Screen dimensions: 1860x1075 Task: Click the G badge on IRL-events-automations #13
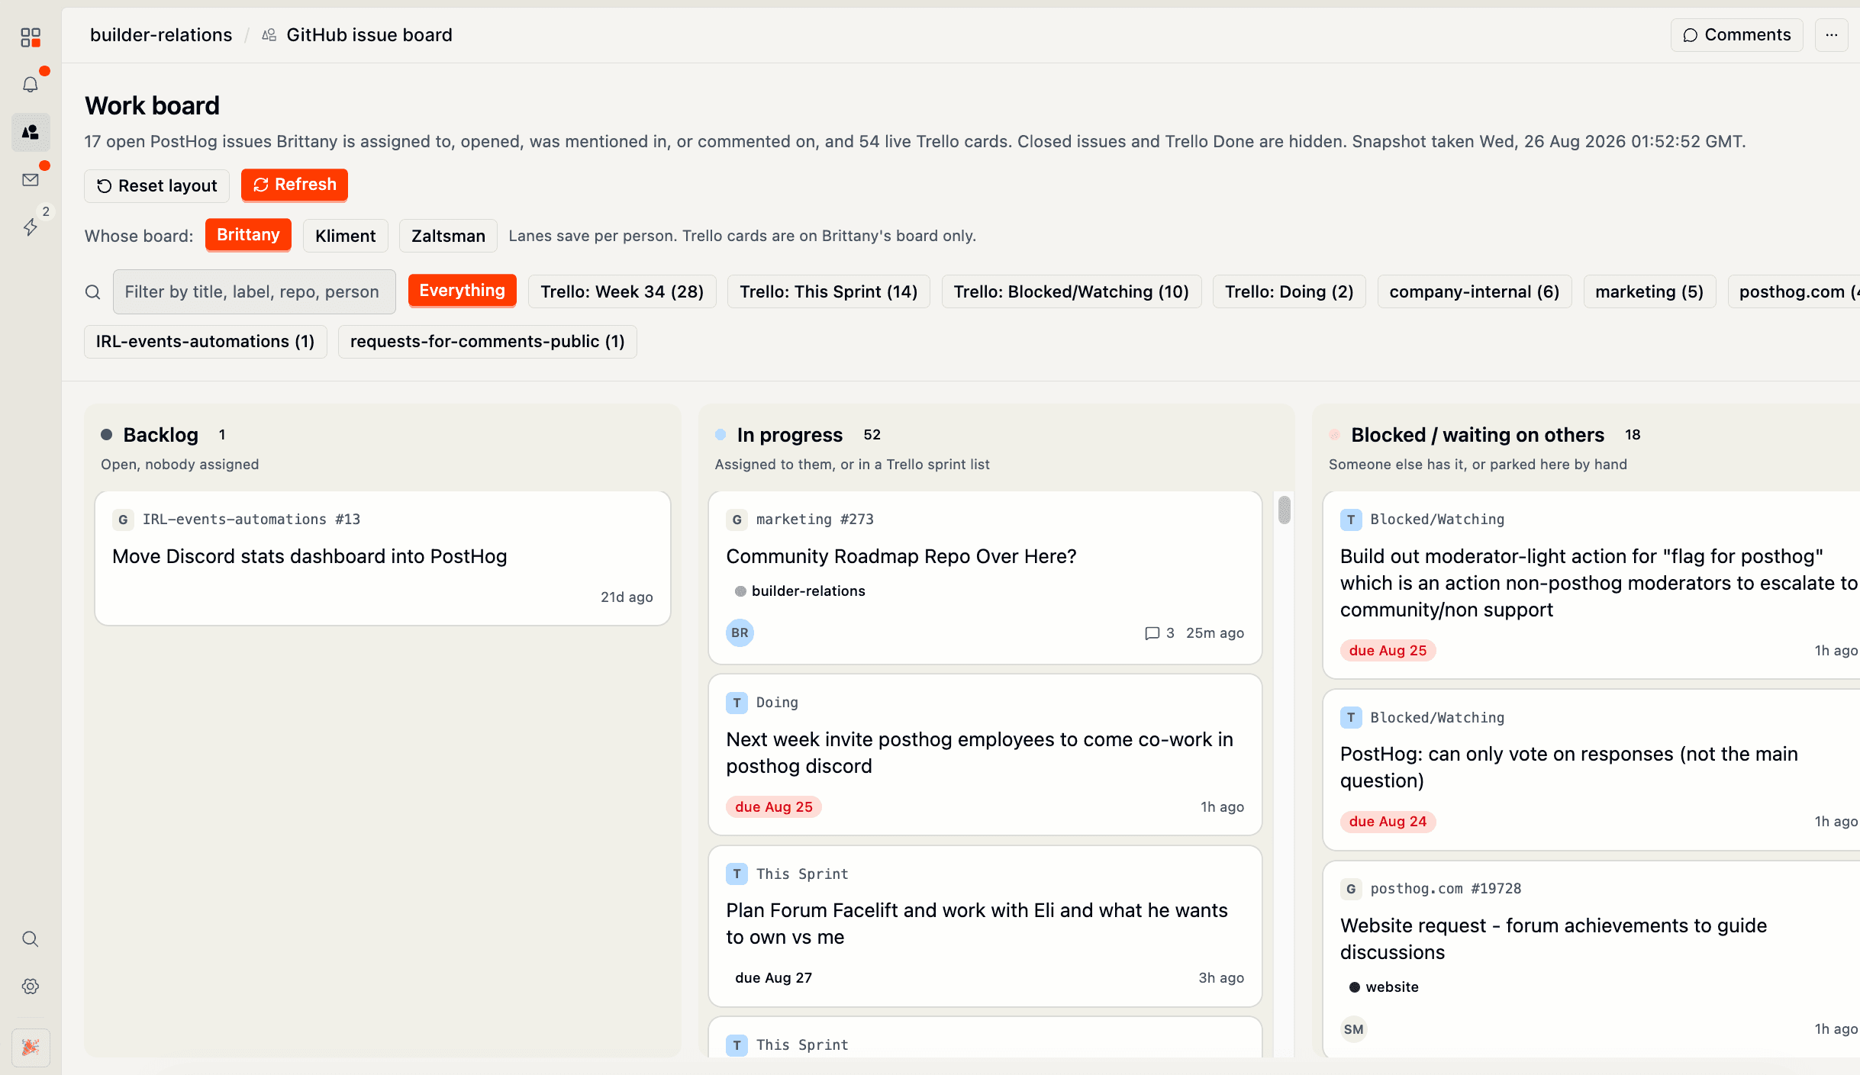[x=123, y=520]
